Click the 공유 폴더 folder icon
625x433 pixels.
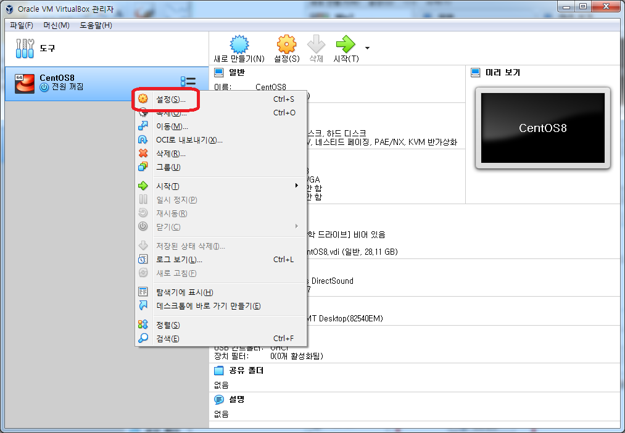coord(219,371)
